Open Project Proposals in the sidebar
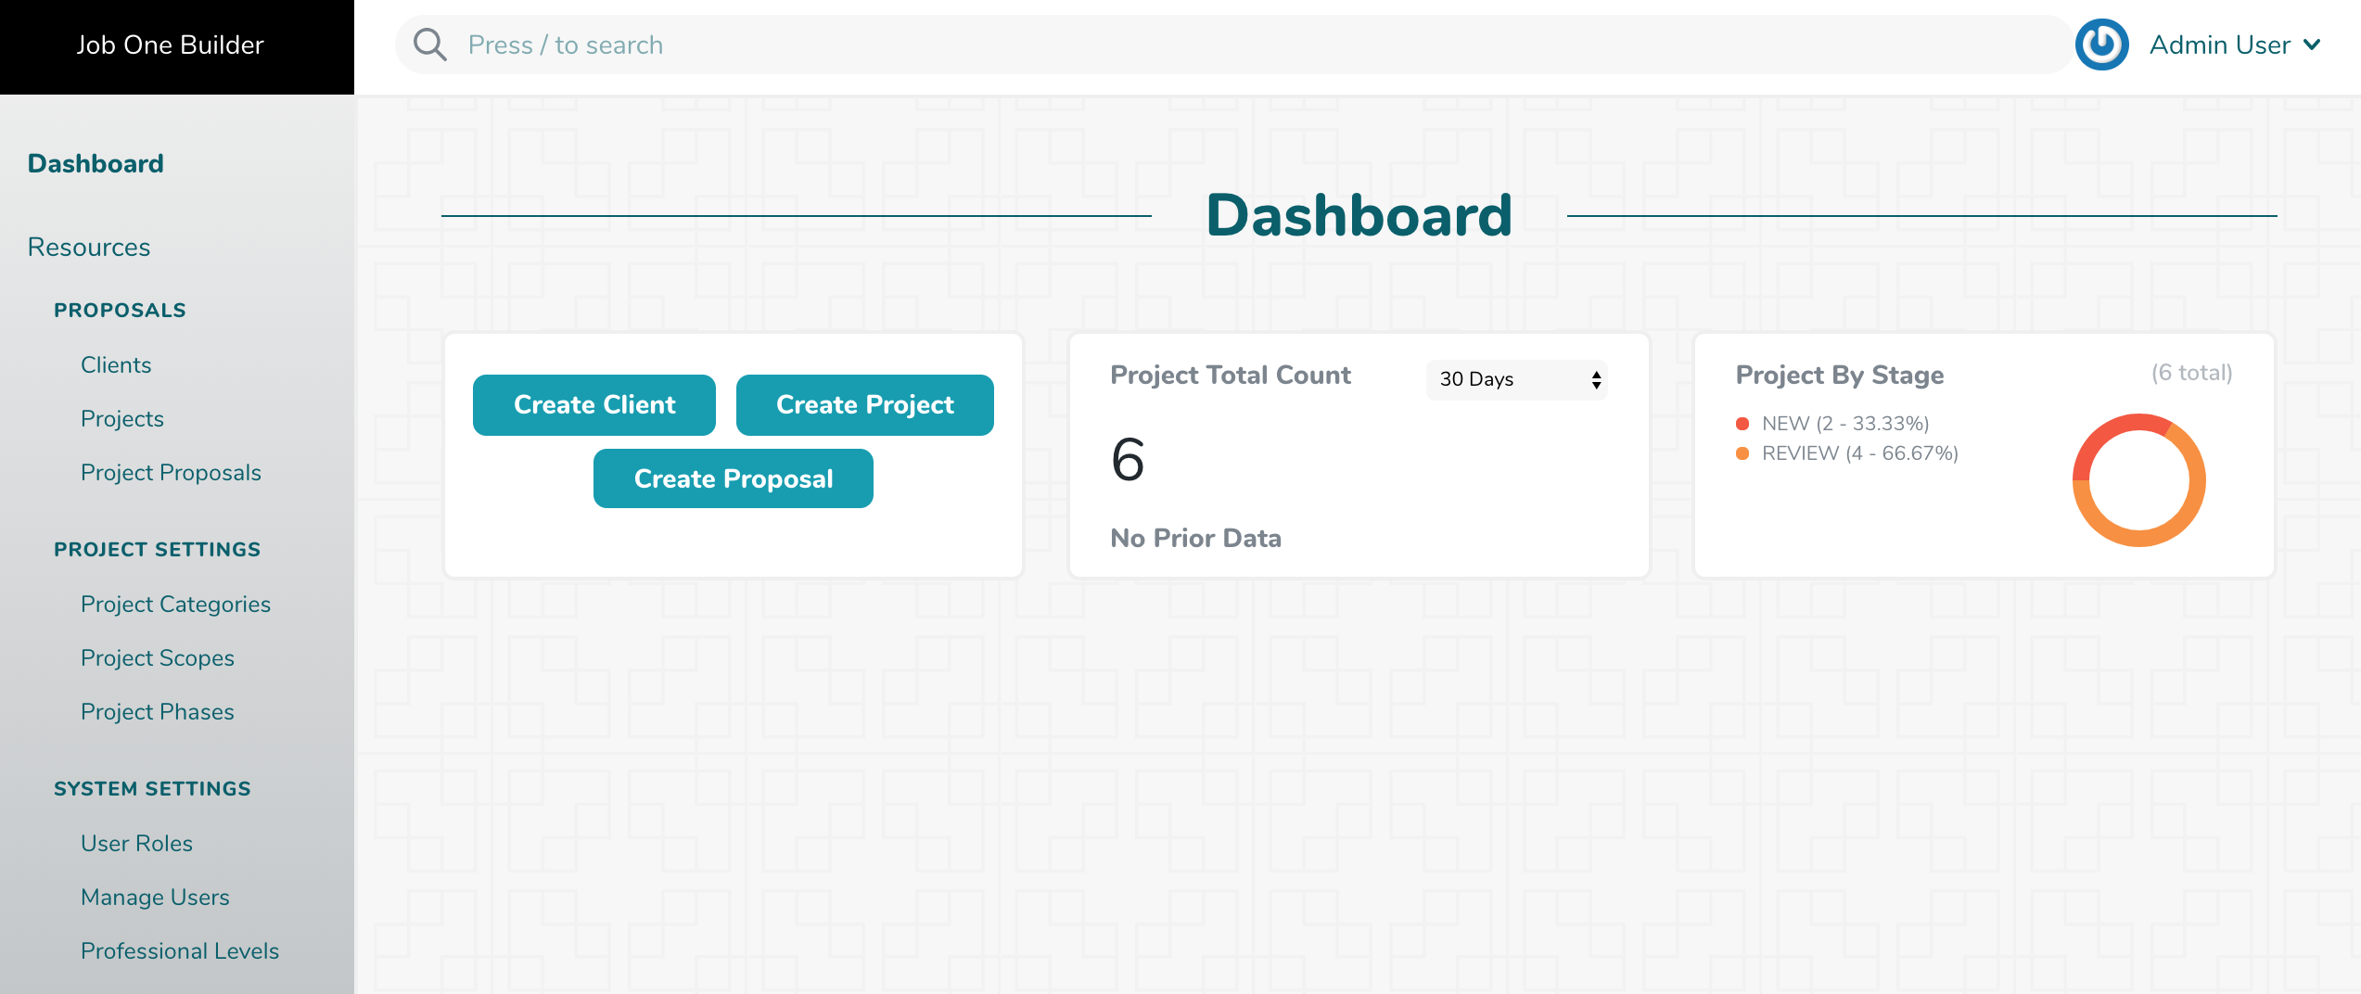This screenshot has width=2361, height=994. click(171, 472)
